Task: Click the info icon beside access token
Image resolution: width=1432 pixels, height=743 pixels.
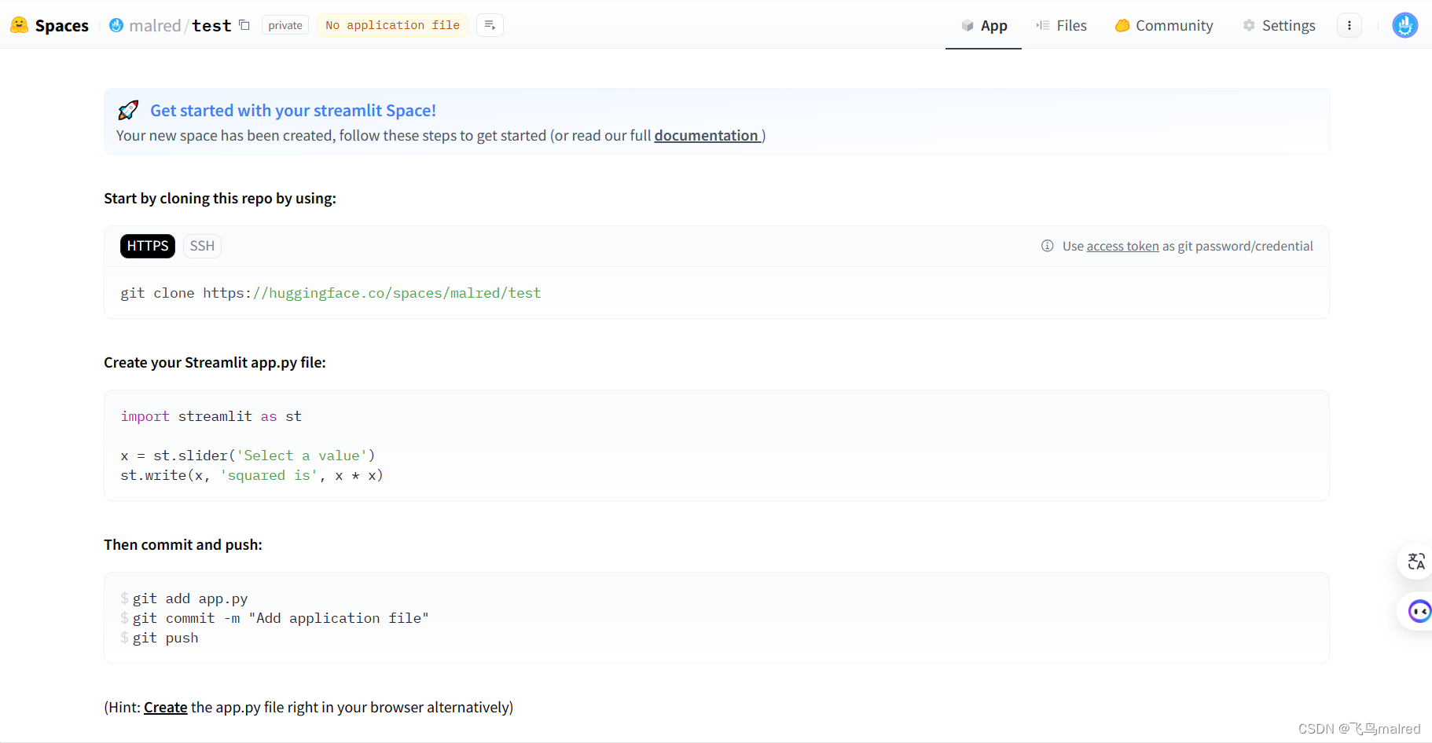Action: click(1048, 246)
